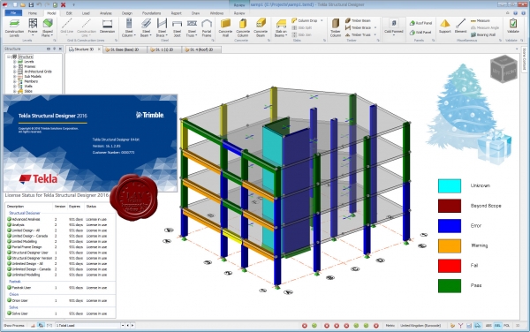Viewport: 530px width, 332px height.
Task: Switch to the Design ribbon tab
Action: coord(127,13)
